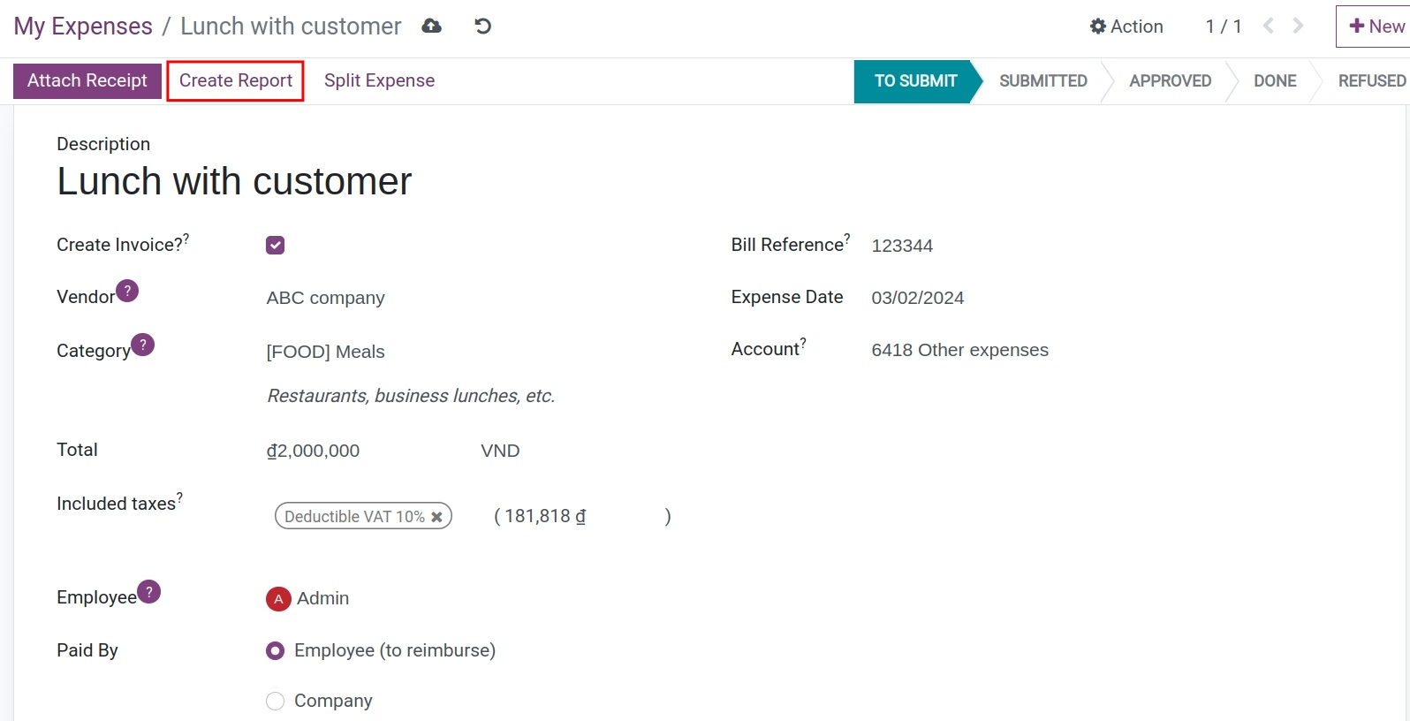Click the New button
The width and height of the screenshot is (1410, 721).
1376,27
